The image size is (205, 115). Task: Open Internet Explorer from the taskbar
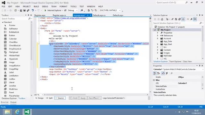click(x=17, y=112)
